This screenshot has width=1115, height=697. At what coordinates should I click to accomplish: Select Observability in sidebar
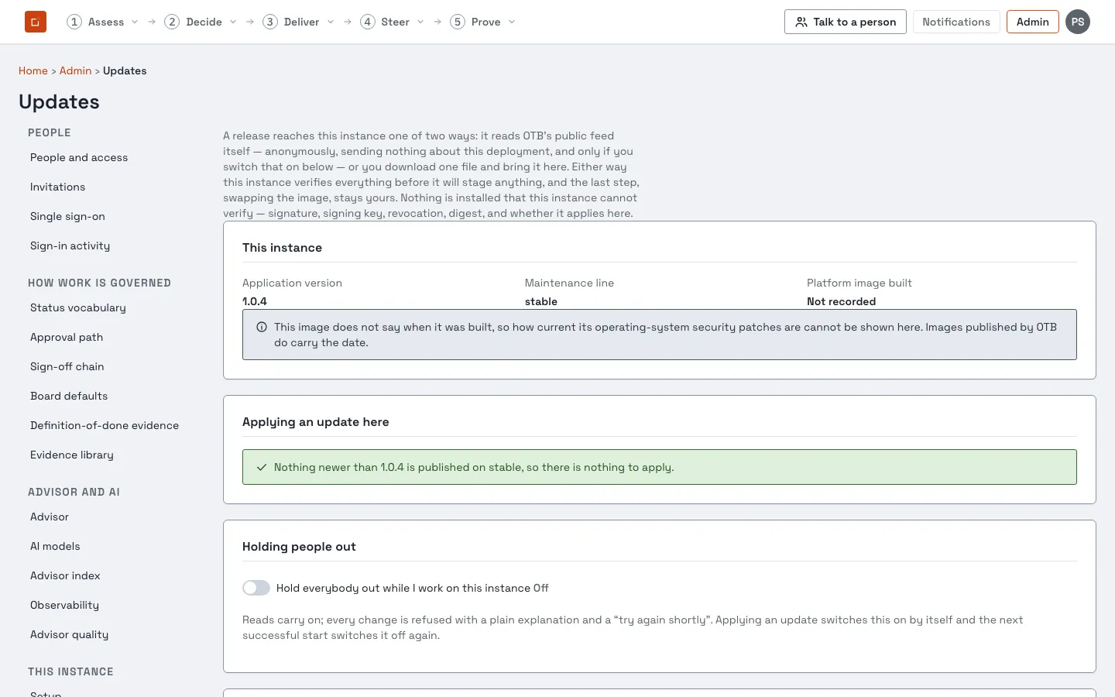(x=64, y=605)
